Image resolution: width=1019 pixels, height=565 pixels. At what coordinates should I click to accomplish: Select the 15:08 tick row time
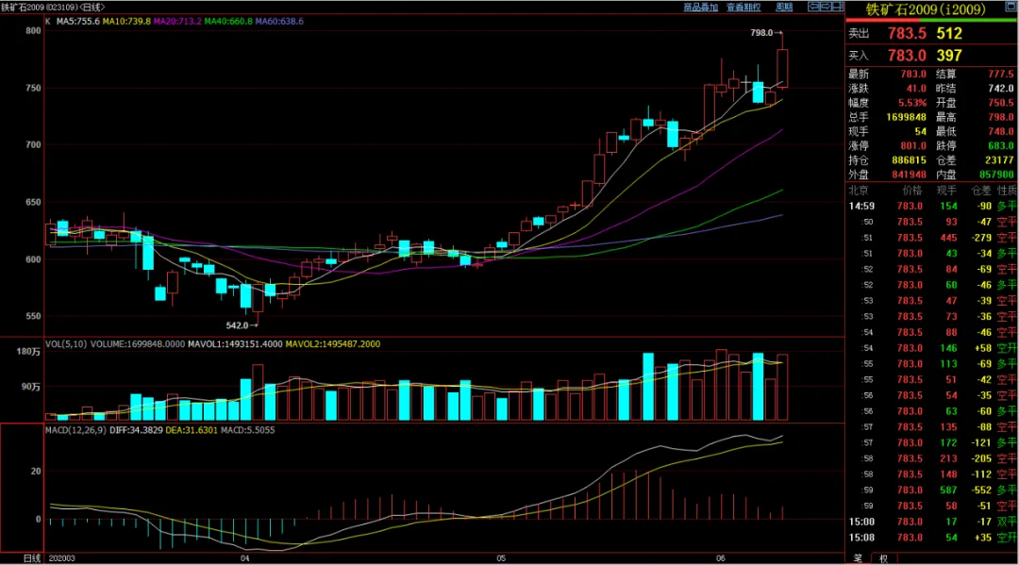(861, 538)
